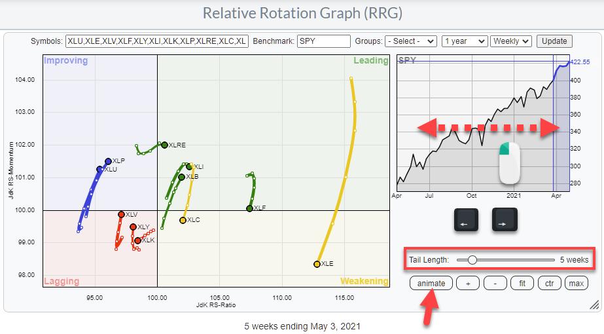
Task: Click the fit button
Action: pos(522,283)
